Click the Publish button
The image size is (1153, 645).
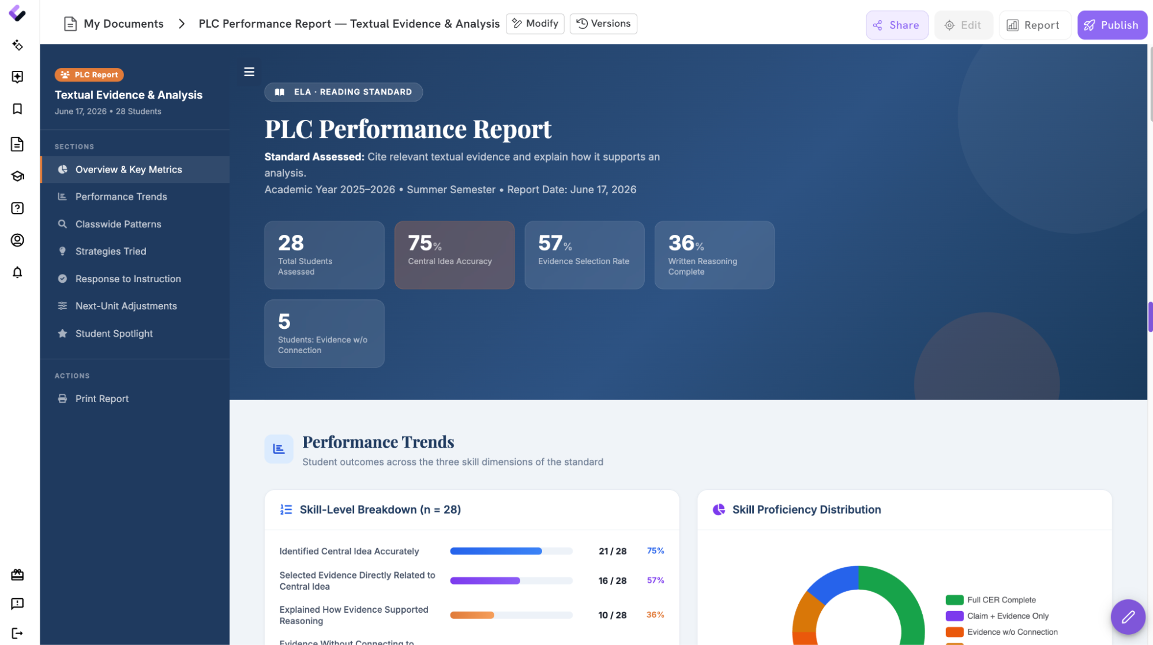(1111, 25)
